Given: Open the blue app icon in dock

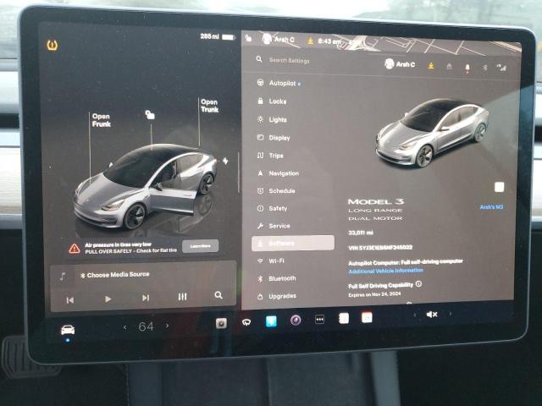Looking at the screenshot, I should tap(271, 321).
